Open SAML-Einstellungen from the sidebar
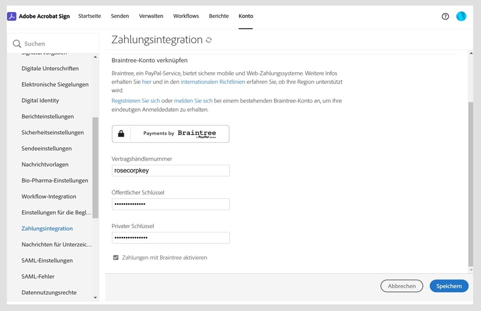Screen dimensions: 481x311 (x=47, y=260)
